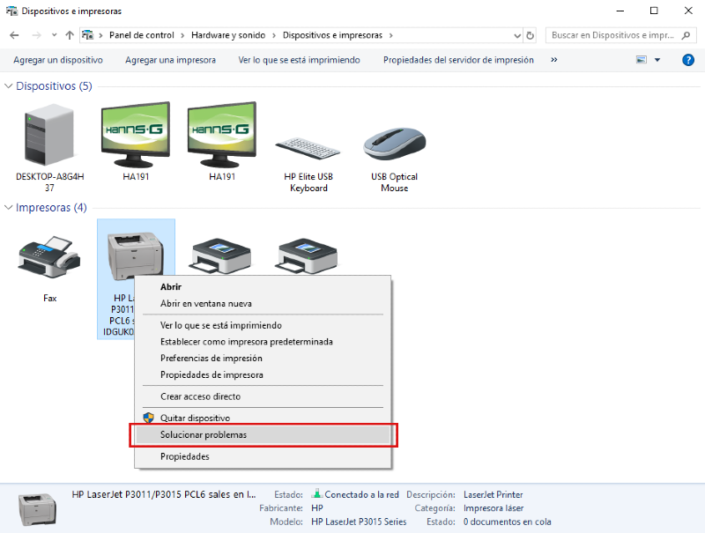
Task: Select the HP Elite USB Keyboard device
Action: click(308, 145)
